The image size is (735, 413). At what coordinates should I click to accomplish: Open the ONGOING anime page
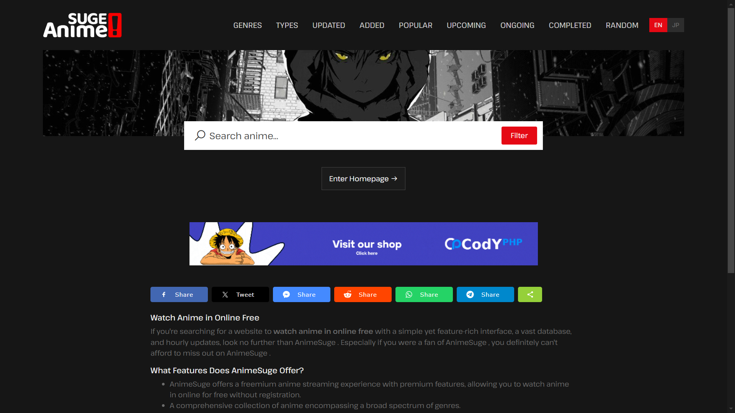tap(517, 25)
